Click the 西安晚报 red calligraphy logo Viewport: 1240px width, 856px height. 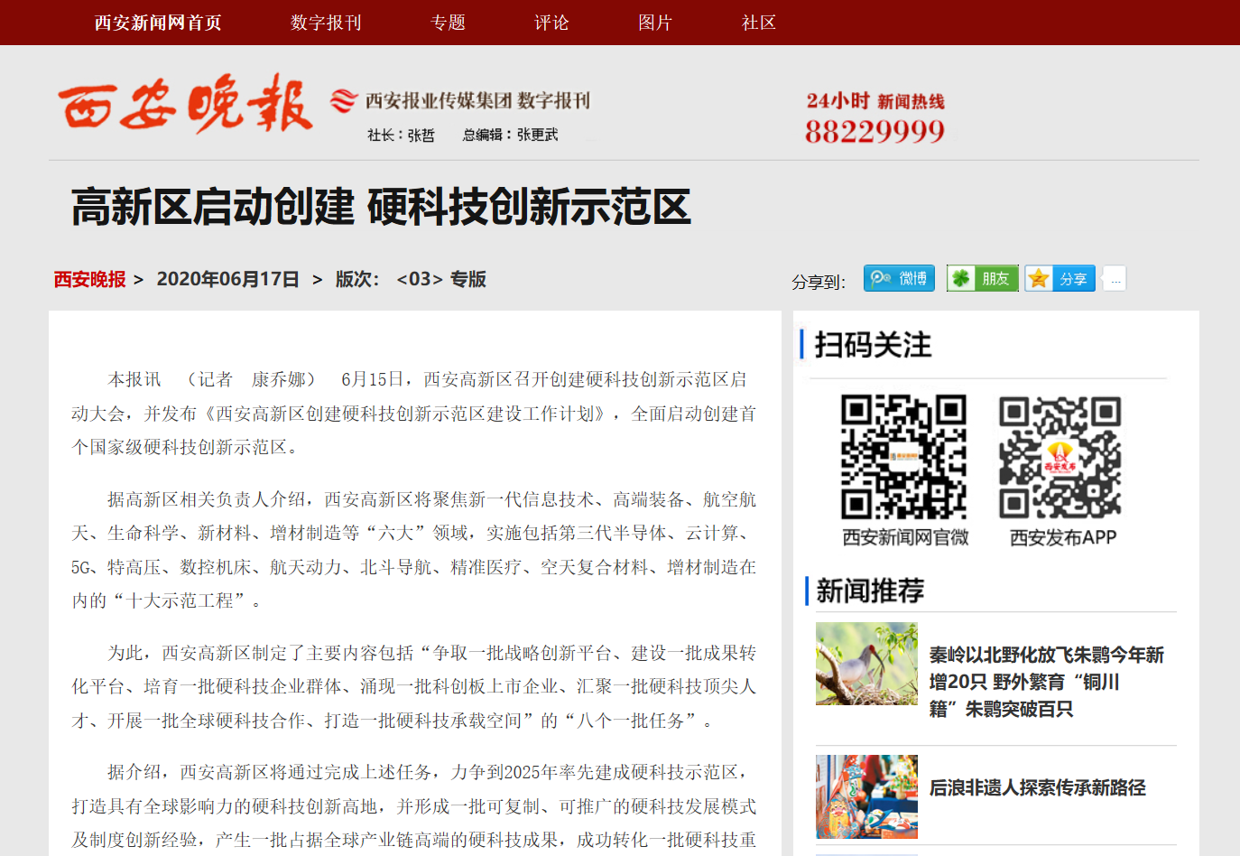(185, 106)
